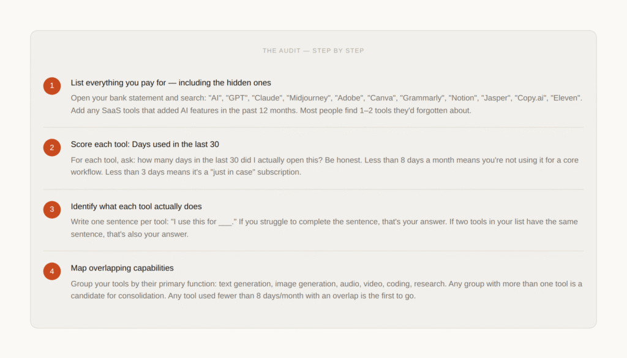This screenshot has height=358, width=627.
Task: Click "List everything you pay for" heading
Action: tap(171, 83)
